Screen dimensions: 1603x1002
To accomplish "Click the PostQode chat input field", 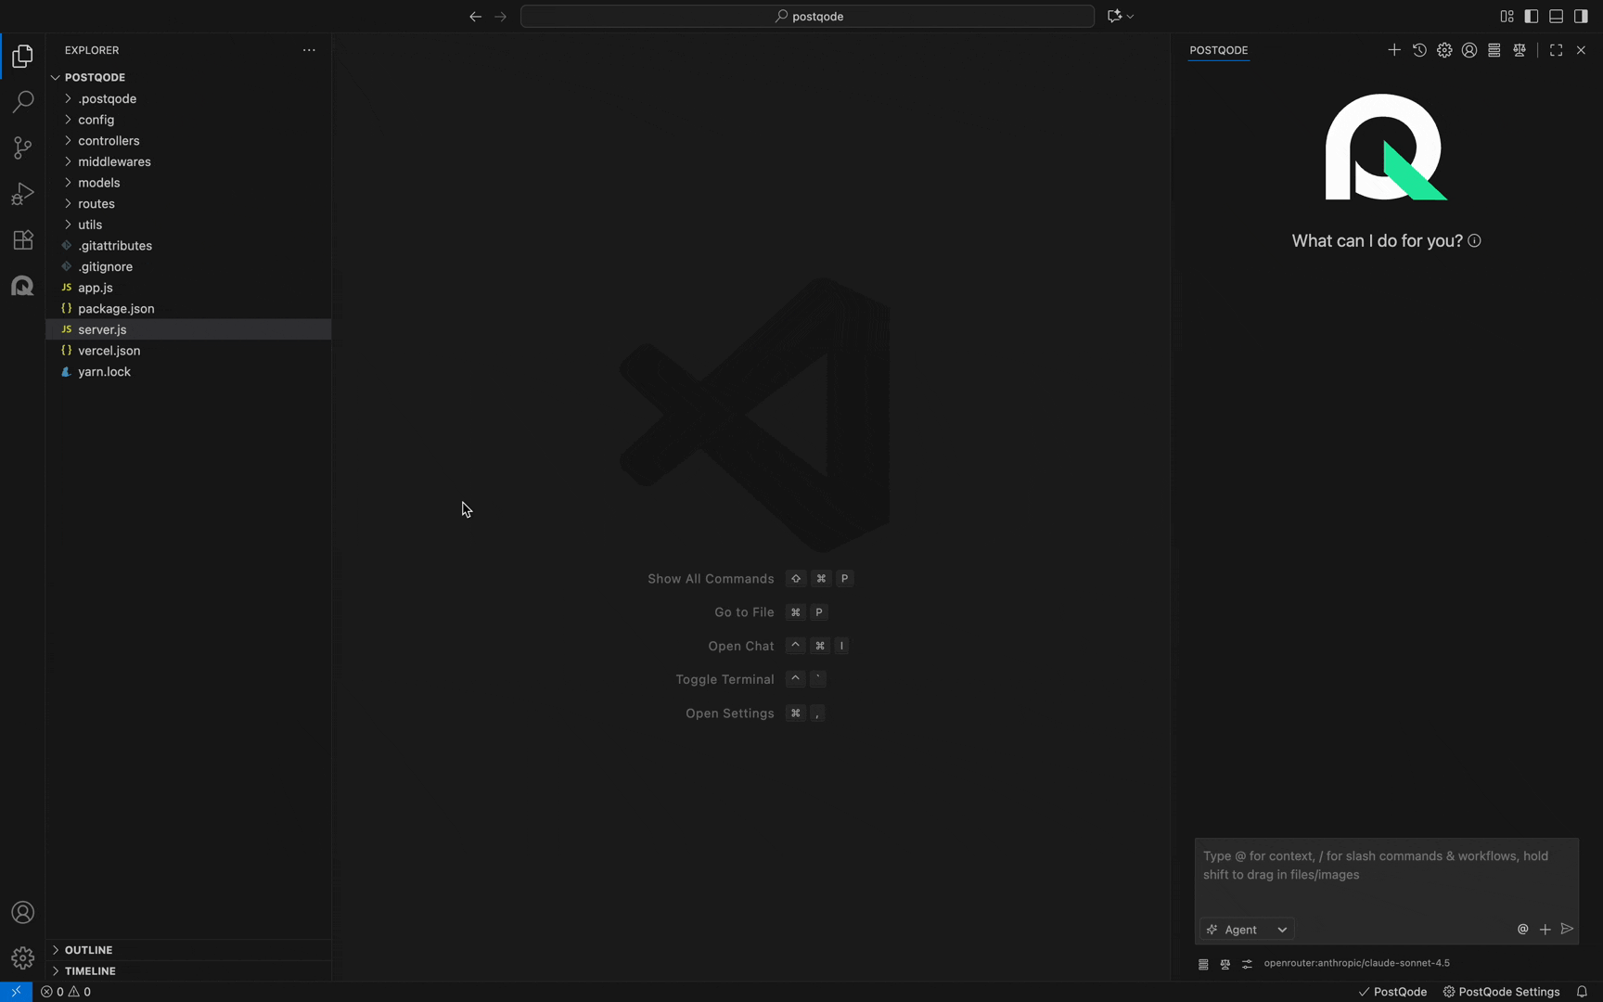I will 1385,872.
